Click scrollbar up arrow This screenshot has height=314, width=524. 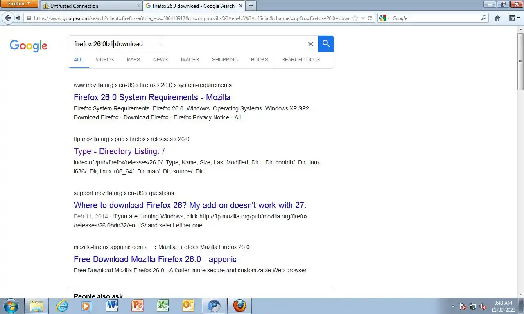click(x=520, y=29)
